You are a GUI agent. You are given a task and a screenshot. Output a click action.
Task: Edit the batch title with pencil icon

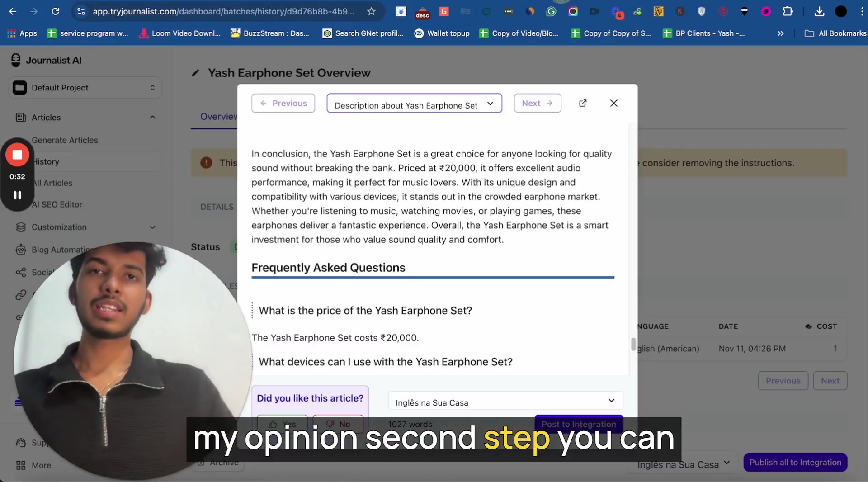coord(195,73)
